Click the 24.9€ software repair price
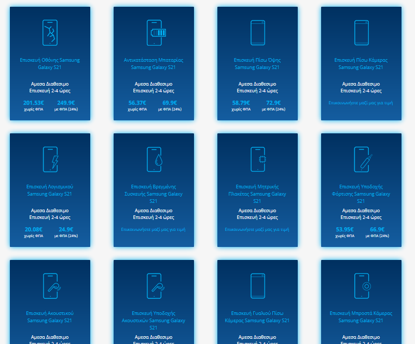This screenshot has width=415, height=344. pos(66,229)
